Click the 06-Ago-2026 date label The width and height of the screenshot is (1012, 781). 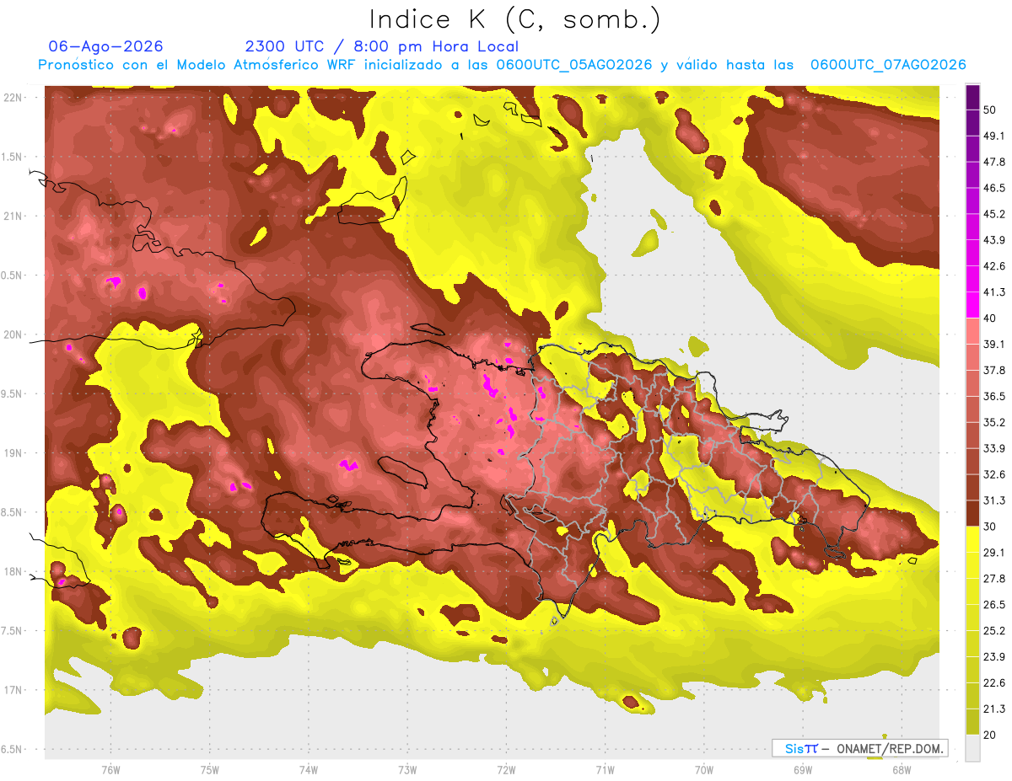[x=106, y=46]
